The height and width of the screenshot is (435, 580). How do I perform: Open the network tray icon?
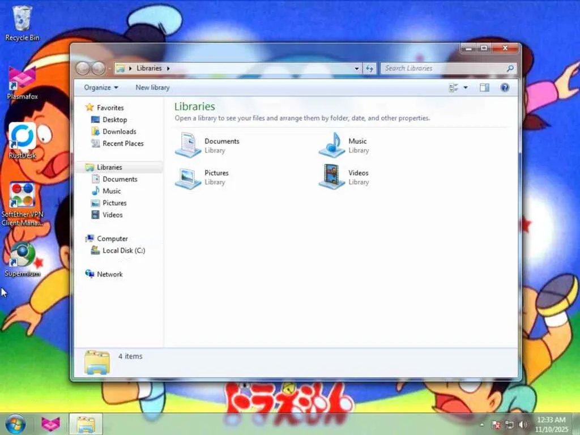coord(509,425)
